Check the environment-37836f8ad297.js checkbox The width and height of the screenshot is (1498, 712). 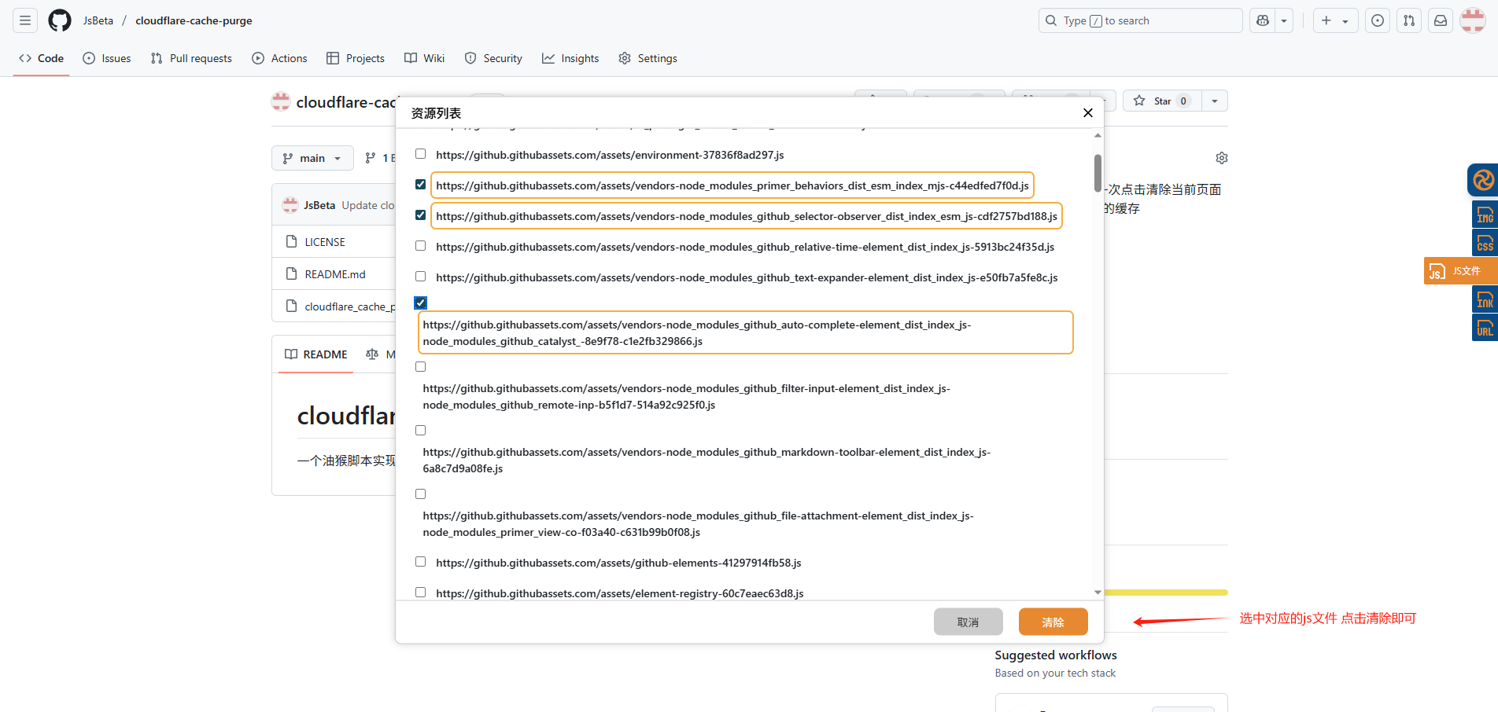[x=420, y=154]
